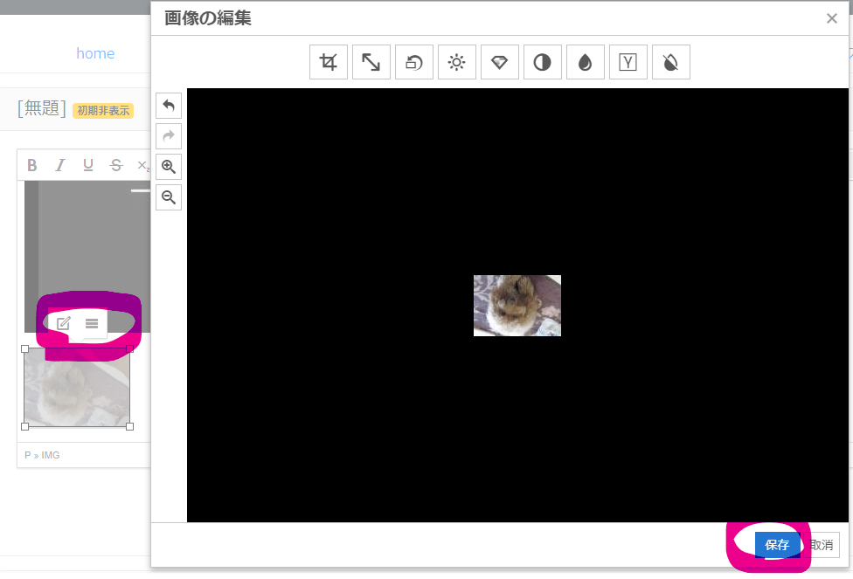853x579 pixels.
Task: Select the crop tool in the image editor
Action: click(328, 61)
